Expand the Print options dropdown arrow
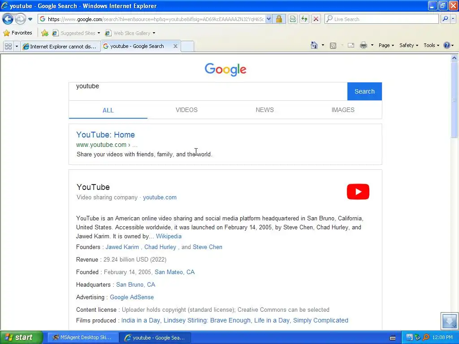Viewport: 459px width, 344px height. tap(372, 45)
